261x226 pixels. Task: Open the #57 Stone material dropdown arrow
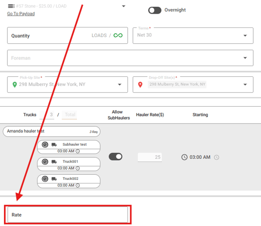pyautogui.click(x=124, y=6)
